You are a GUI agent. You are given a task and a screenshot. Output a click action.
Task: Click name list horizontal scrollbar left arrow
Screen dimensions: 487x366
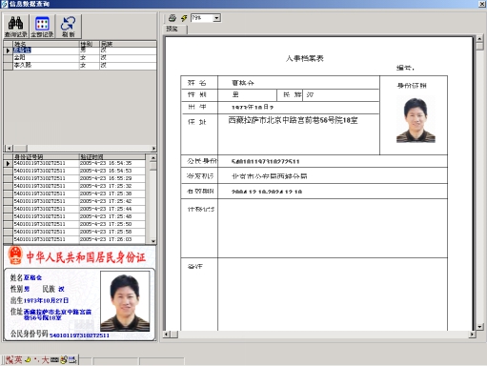9,149
